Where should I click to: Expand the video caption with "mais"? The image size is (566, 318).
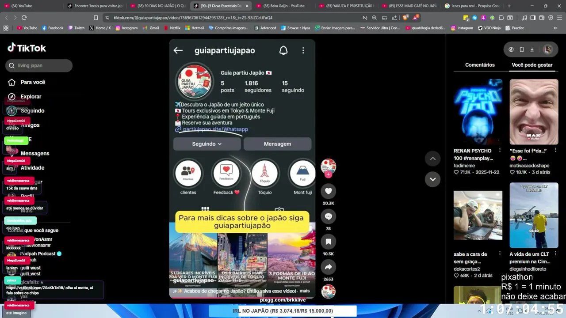pos(305,291)
